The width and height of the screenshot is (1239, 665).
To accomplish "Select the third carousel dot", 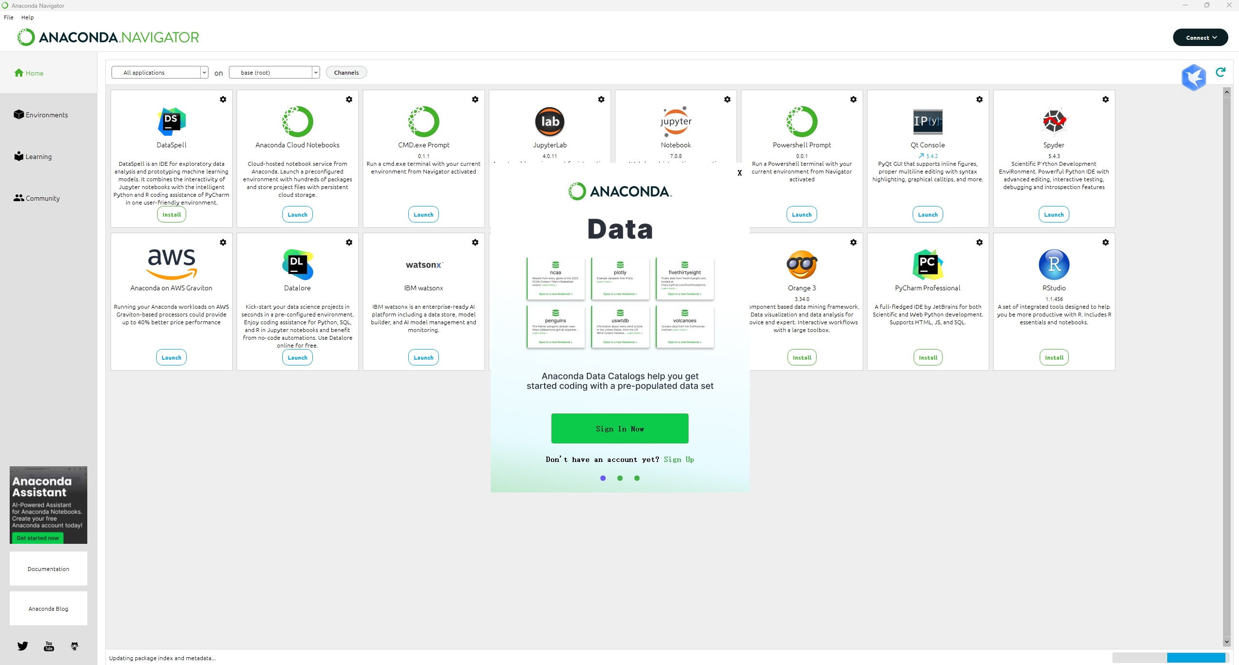I will [637, 478].
